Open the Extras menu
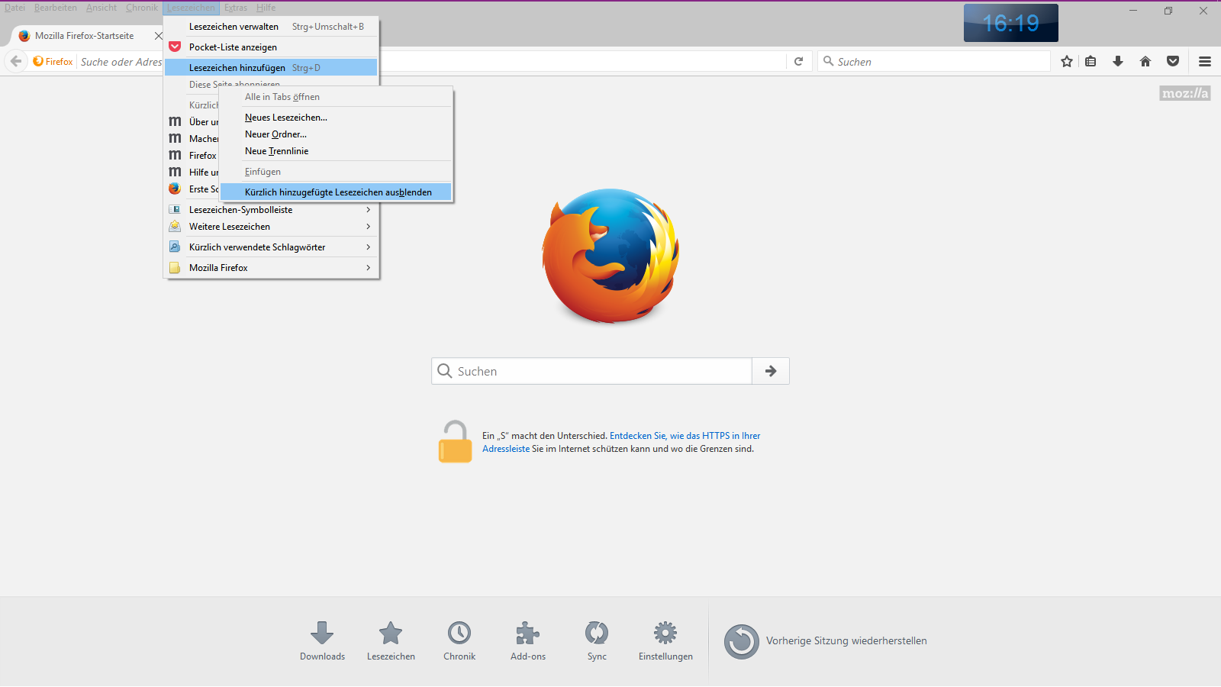The height and width of the screenshot is (687, 1221). pyautogui.click(x=236, y=8)
